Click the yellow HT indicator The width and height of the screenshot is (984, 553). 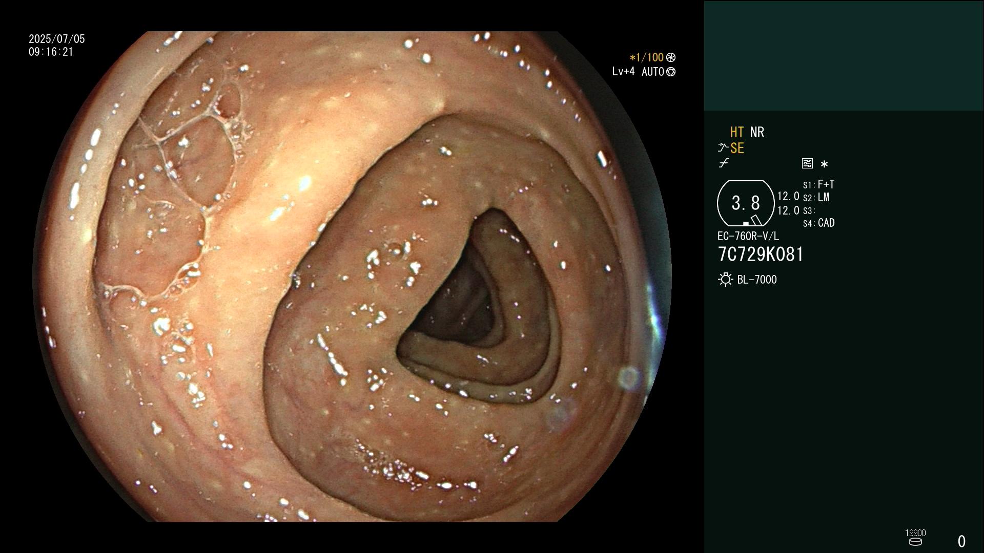tap(737, 132)
